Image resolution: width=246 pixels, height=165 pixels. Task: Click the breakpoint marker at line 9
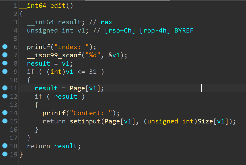tap(5, 71)
